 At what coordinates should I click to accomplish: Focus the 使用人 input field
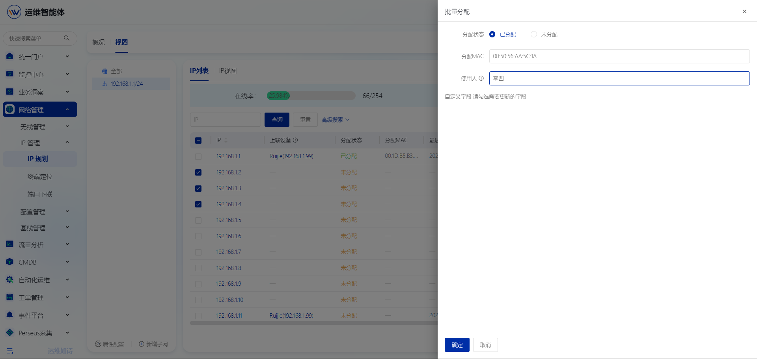point(619,78)
